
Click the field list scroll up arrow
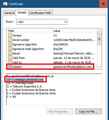coord(99,31)
